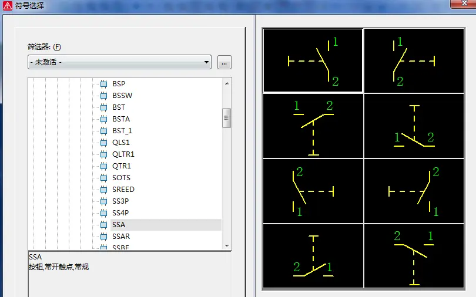The height and width of the screenshot is (297, 476).
Task: Click the symbol icon beside BST
Action: point(104,107)
